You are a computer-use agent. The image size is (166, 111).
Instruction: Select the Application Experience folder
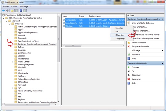pyautogui.click(x=28, y=33)
